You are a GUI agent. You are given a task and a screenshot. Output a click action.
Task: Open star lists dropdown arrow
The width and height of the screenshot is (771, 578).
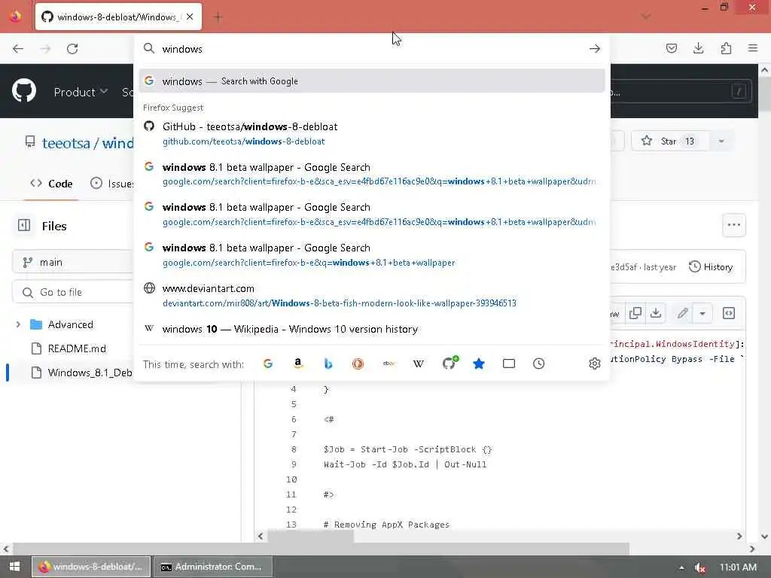721,141
